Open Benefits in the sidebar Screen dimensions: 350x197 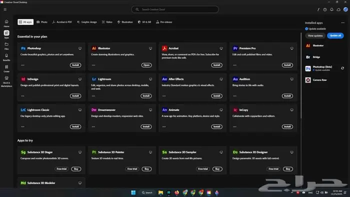point(6,57)
